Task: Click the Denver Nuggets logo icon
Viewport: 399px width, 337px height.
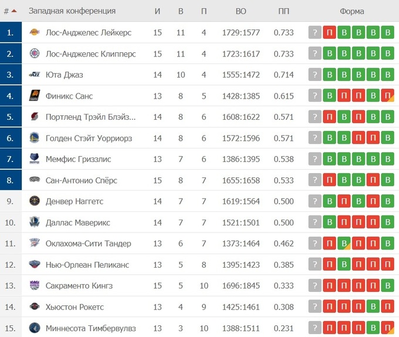Action: coord(34,201)
